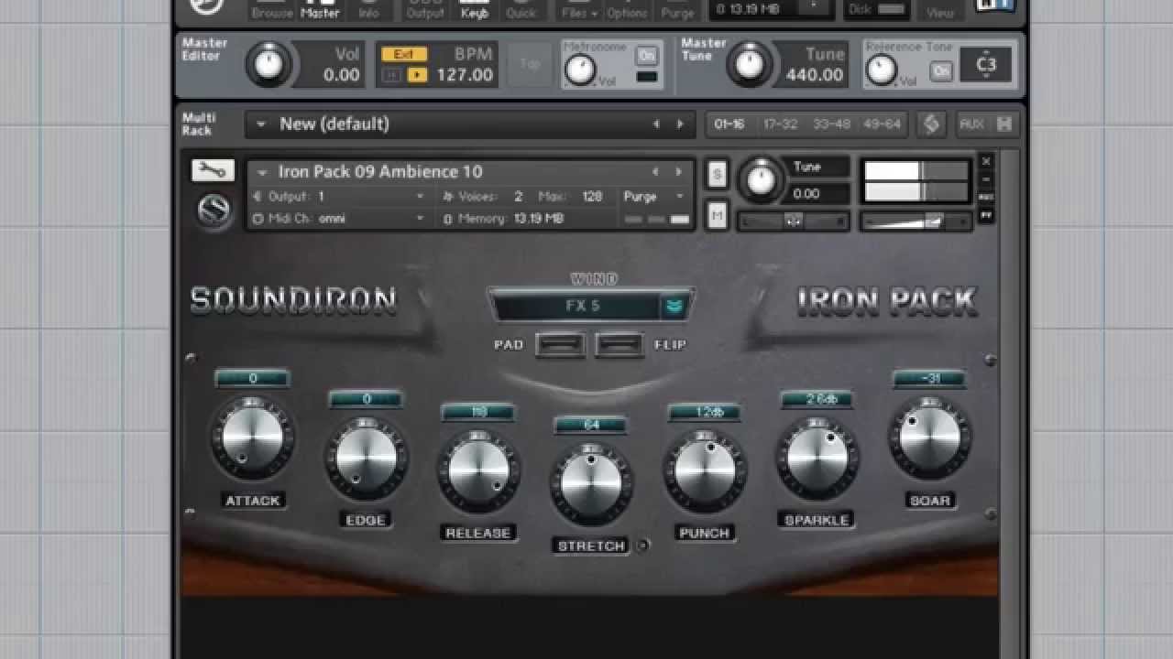This screenshot has height=659, width=1173.
Task: Click previous instrument arrow beside Iron Pack 09
Action: click(655, 172)
